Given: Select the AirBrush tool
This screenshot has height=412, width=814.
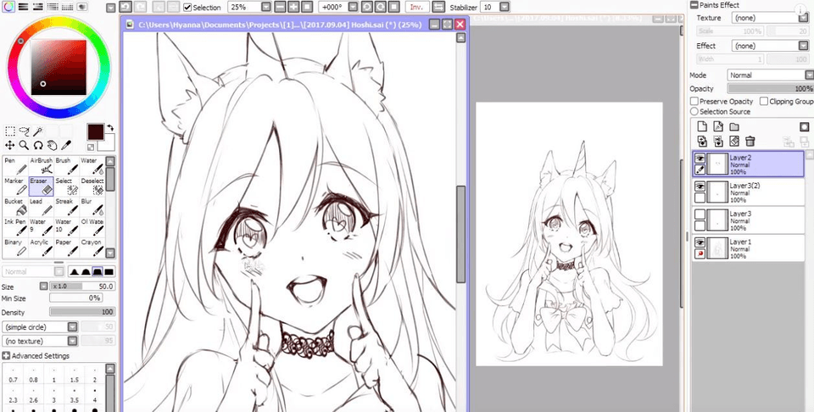Looking at the screenshot, I should coord(41,164).
